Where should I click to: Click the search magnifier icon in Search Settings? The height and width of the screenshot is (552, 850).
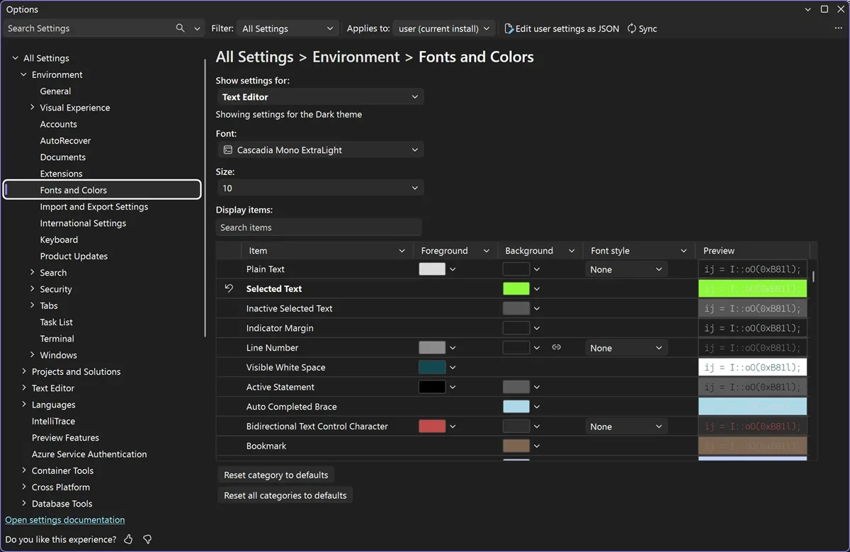coord(181,28)
